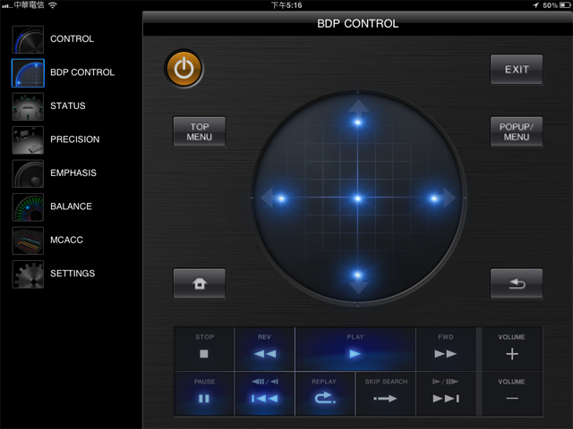Tap the FWD fast-forward button
Viewport: 573px width, 429px height.
[446, 349]
